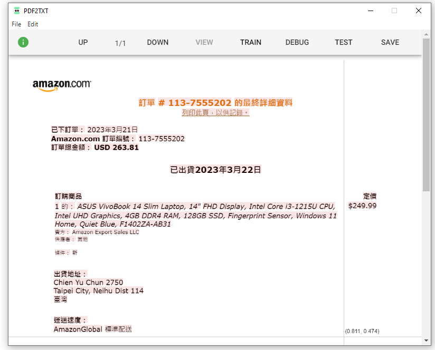Click the 訂購商品 heading
Image resolution: width=435 pixels, height=350 pixels.
coord(68,196)
